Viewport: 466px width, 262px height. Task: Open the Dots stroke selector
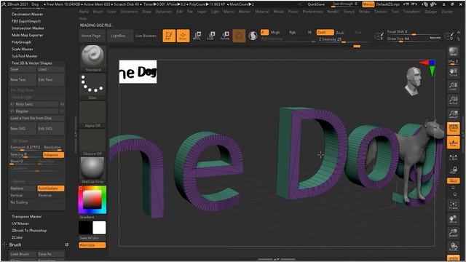coord(92,87)
